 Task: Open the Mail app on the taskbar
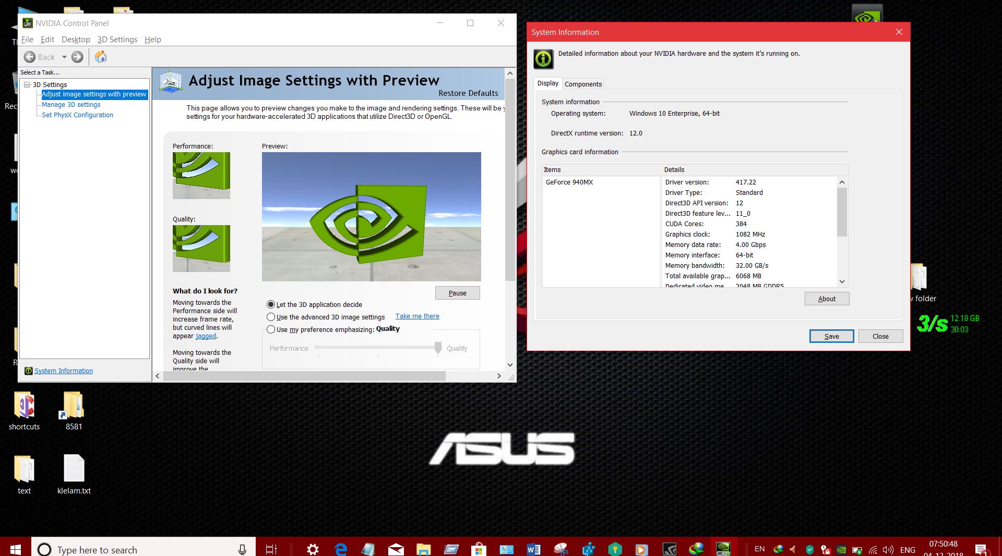click(396, 549)
